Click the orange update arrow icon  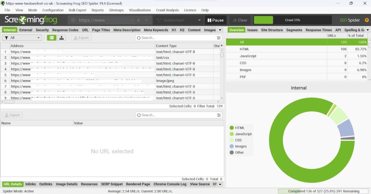pos(367,20)
